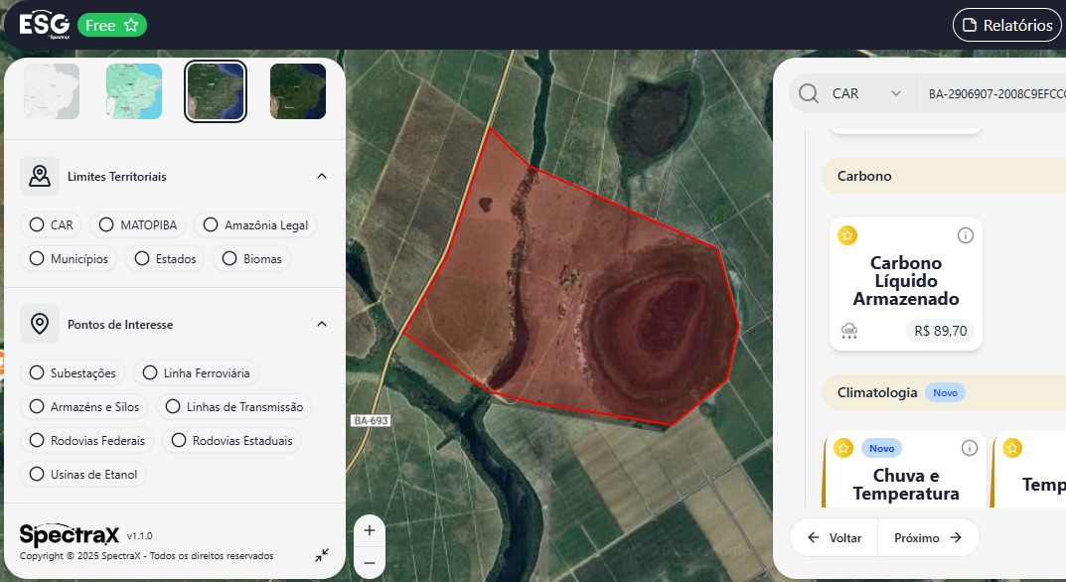The image size is (1066, 582).
Task: Collapse the Limites Territoriais section
Action: point(321,176)
